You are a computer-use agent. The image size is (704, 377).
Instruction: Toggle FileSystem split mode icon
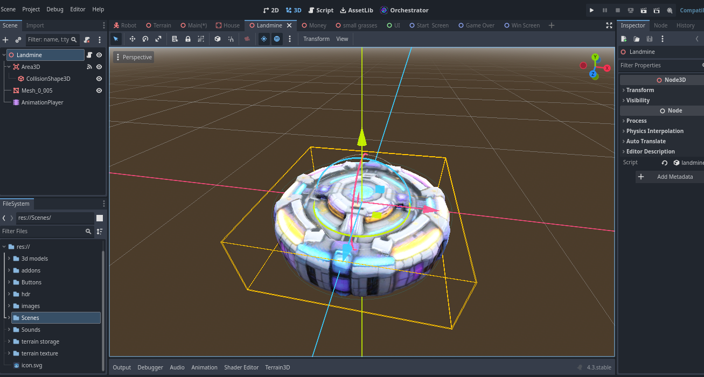[x=100, y=218]
